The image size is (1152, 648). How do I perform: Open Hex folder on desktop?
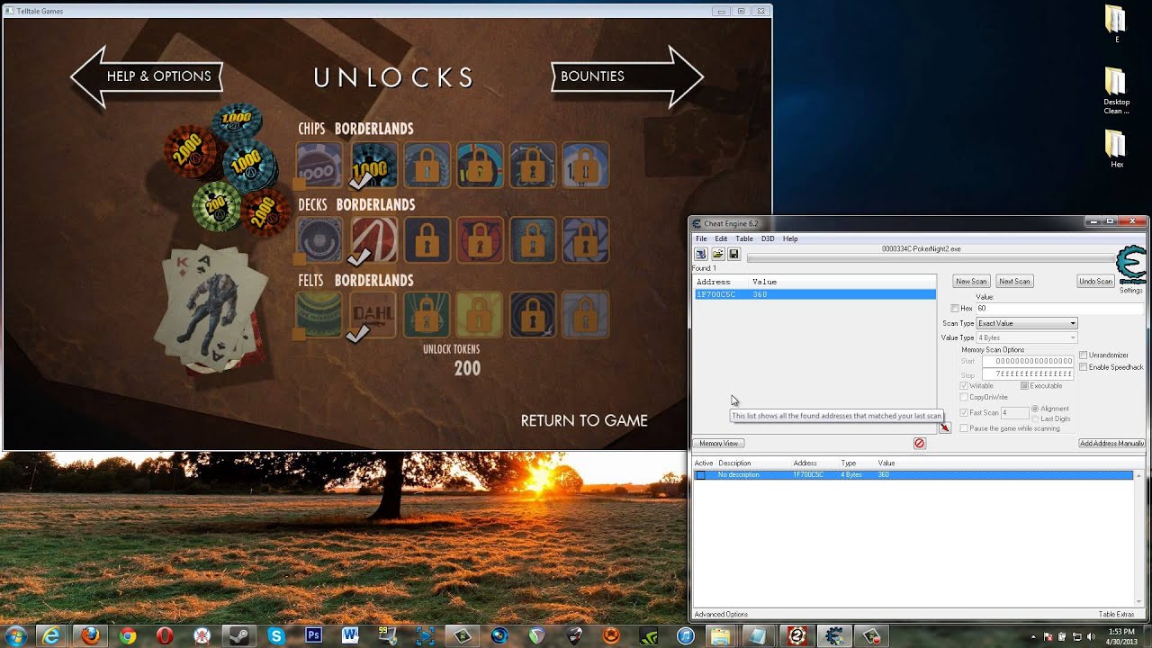(1116, 149)
